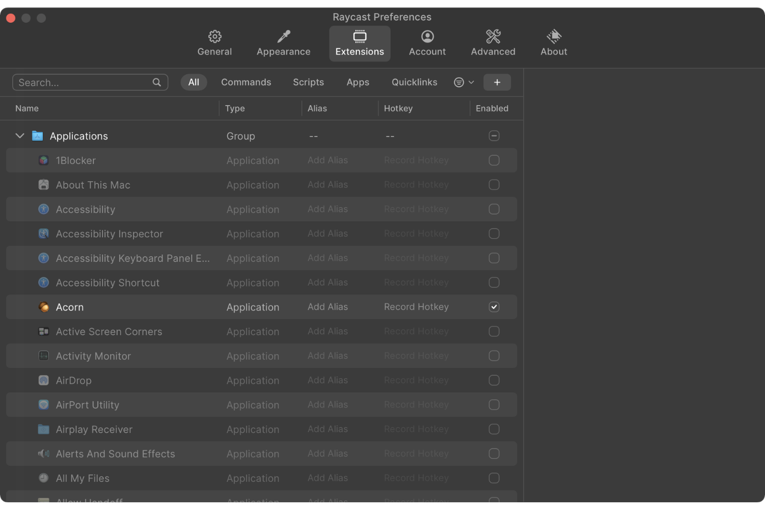Click the Airplay Receiver folder icon
Image resolution: width=765 pixels, height=510 pixels.
(43, 429)
